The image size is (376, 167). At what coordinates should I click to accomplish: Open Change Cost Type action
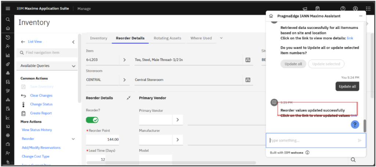coord(36,156)
